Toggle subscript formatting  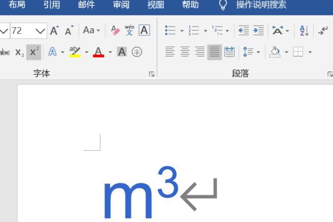click(19, 52)
